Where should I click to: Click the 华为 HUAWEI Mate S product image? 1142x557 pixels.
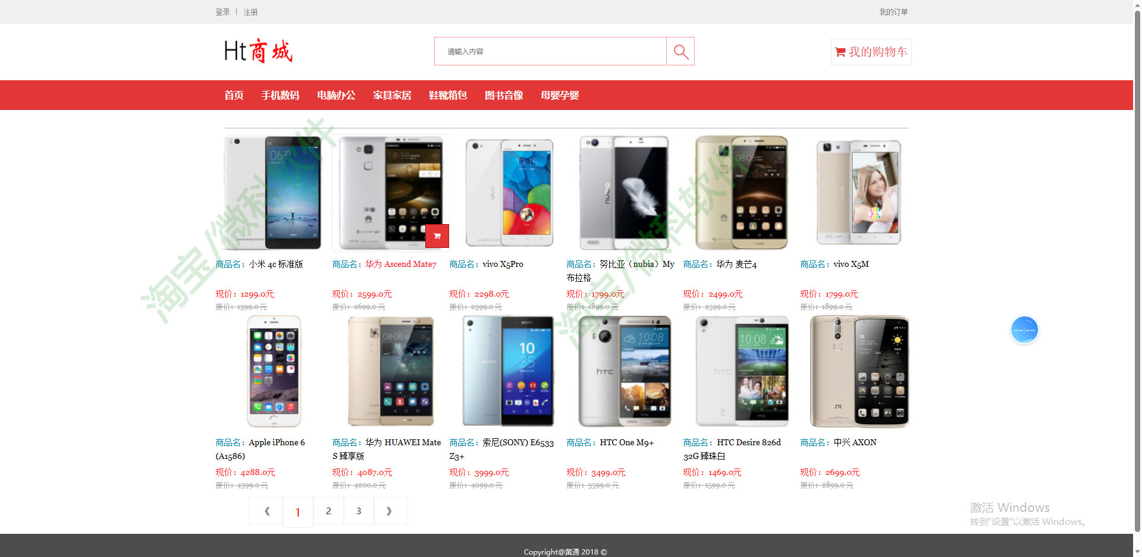click(x=391, y=372)
